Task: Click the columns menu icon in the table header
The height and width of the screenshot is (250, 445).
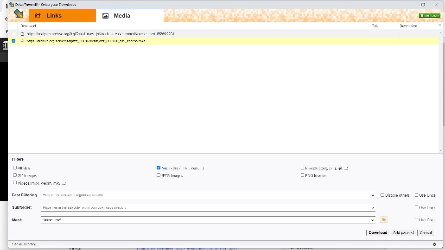Action: 440,25
